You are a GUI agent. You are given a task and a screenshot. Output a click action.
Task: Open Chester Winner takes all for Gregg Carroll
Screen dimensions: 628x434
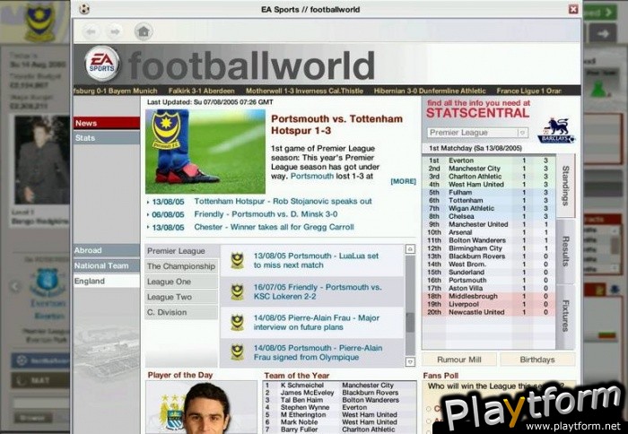tap(274, 227)
